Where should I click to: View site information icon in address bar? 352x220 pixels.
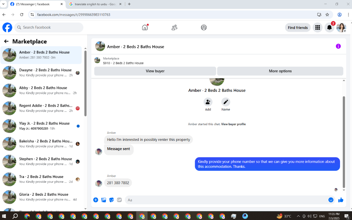click(32, 15)
